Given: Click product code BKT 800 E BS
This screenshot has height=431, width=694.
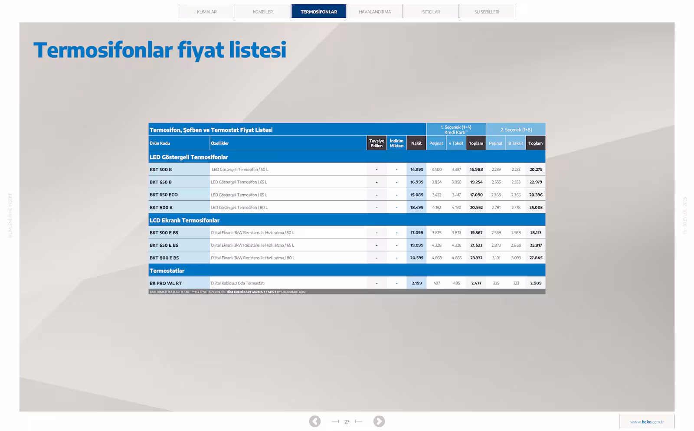Looking at the screenshot, I should (x=164, y=258).
